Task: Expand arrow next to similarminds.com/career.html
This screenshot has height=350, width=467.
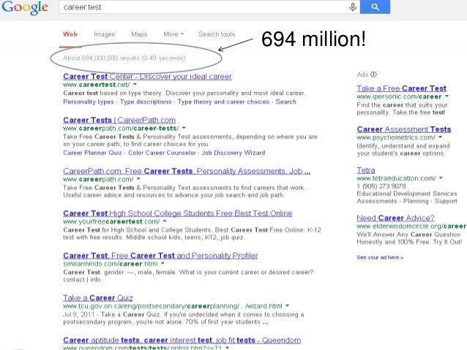Action: (x=162, y=264)
